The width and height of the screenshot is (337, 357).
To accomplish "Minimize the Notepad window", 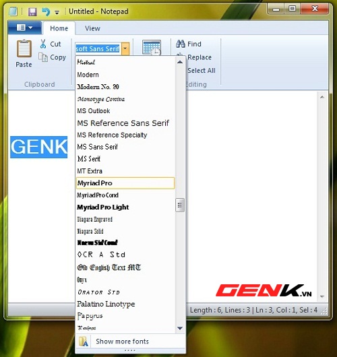I will pos(276,9).
